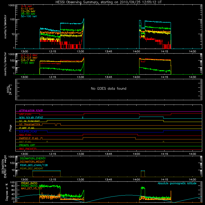Click the 'DECIMATION ENERGY or weight' axis title
The height and width of the screenshot is (205, 205).
pyautogui.click(x=4, y=166)
